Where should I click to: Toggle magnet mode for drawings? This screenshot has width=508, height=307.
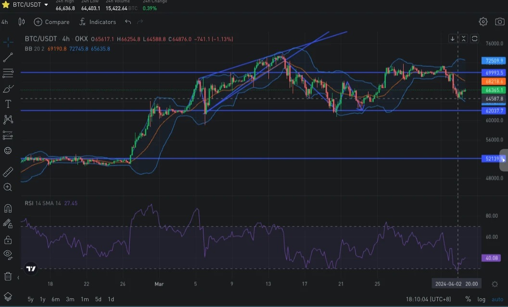pyautogui.click(x=8, y=209)
